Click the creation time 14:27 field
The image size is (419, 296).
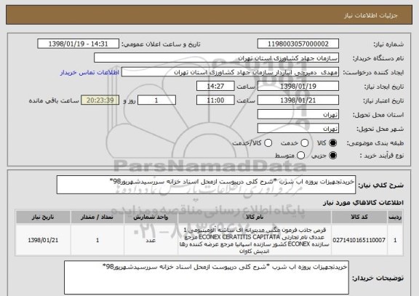point(215,87)
